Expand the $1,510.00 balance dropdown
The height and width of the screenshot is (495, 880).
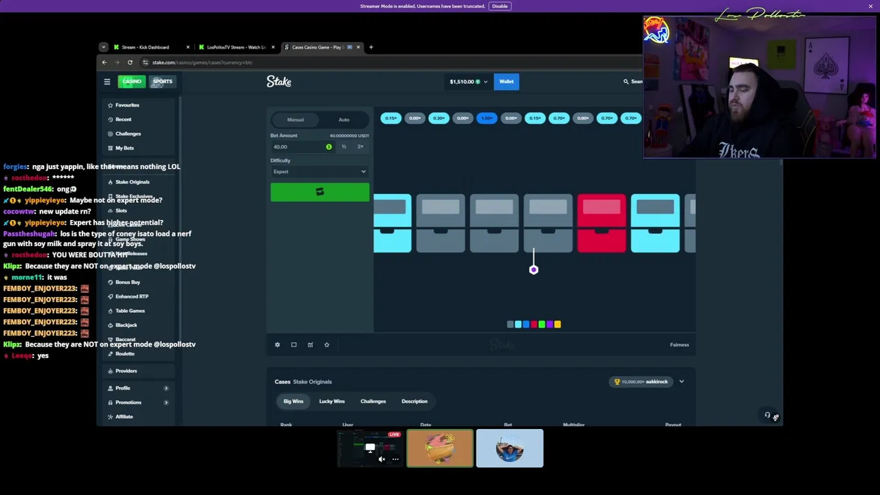click(468, 82)
